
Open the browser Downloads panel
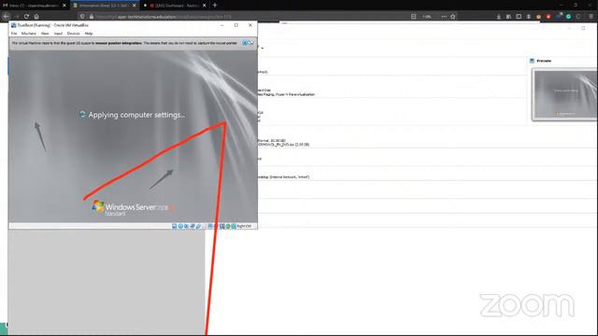point(498,17)
